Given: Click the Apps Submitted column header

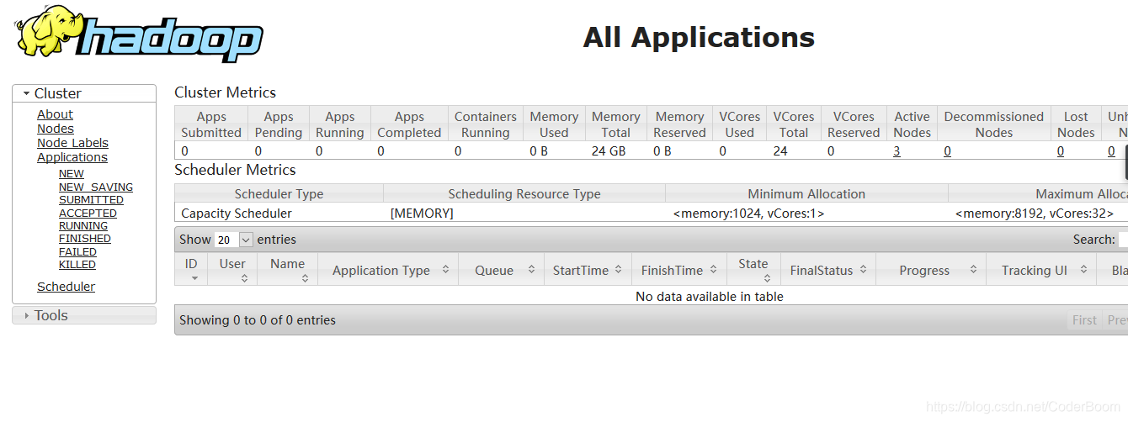Looking at the screenshot, I should 211,124.
